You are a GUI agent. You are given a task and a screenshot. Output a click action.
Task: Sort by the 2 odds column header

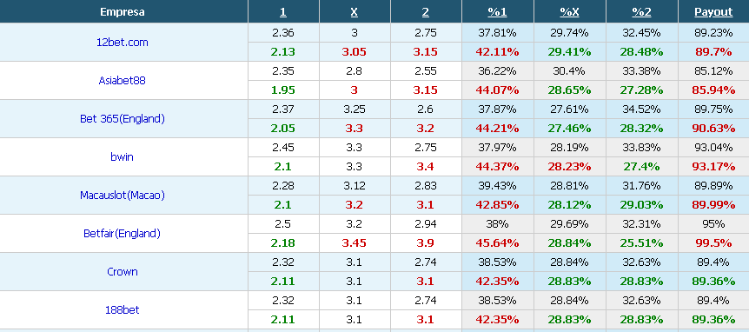pos(426,12)
